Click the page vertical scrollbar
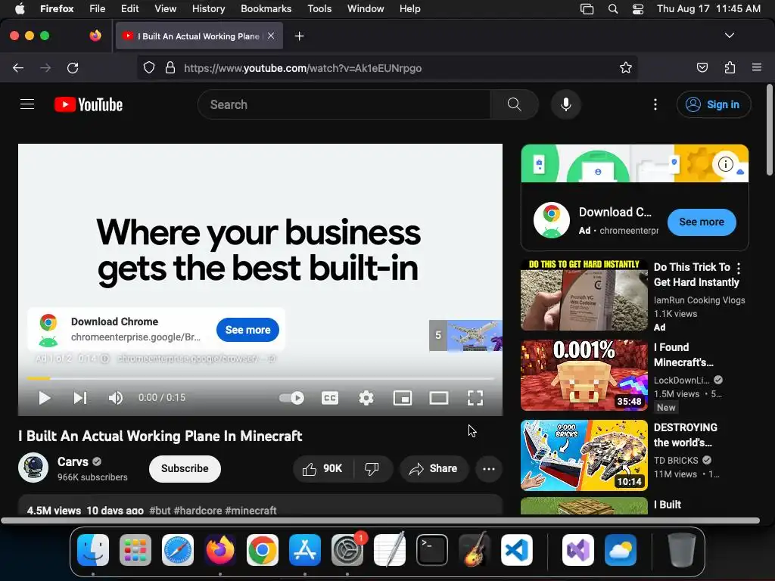The width and height of the screenshot is (775, 581). [770, 130]
